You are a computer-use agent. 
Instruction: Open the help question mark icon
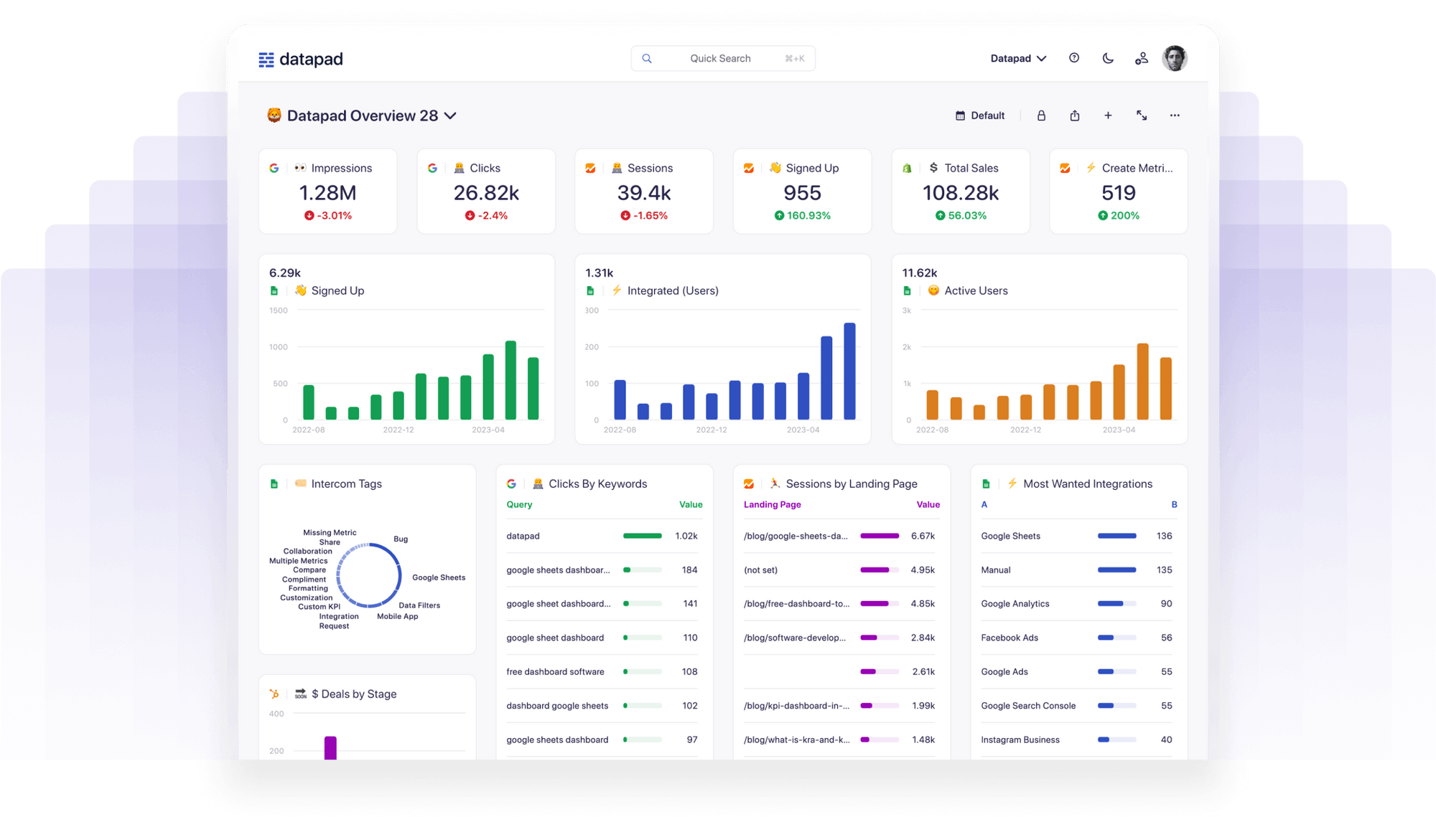[1073, 58]
